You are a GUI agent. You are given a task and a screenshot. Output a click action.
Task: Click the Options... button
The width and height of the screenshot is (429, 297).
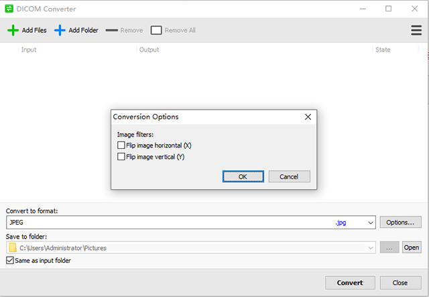(x=400, y=223)
